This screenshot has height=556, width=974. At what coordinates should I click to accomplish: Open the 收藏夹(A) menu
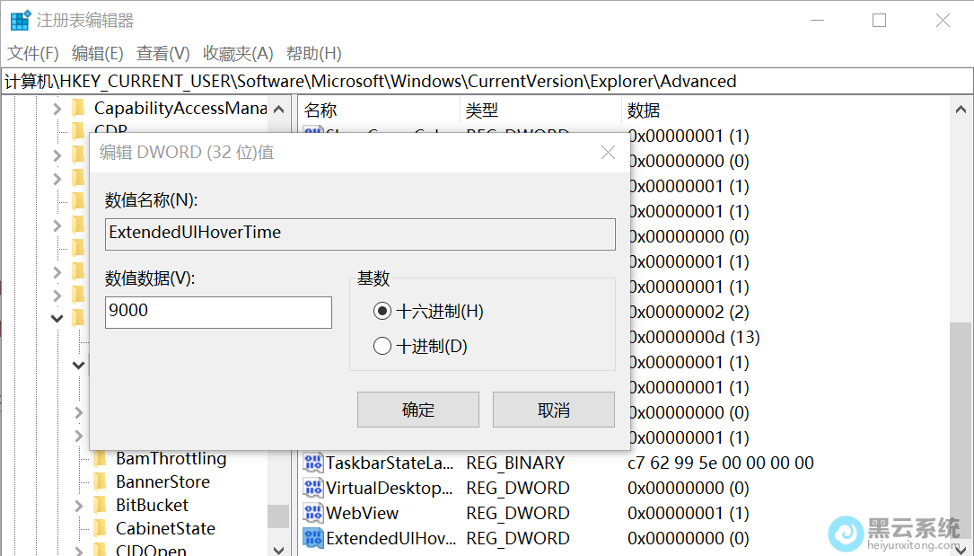tap(238, 54)
